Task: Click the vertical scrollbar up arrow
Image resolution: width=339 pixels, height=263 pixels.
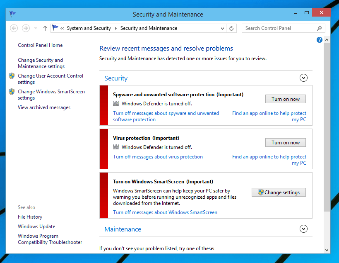Action: pyautogui.click(x=327, y=40)
